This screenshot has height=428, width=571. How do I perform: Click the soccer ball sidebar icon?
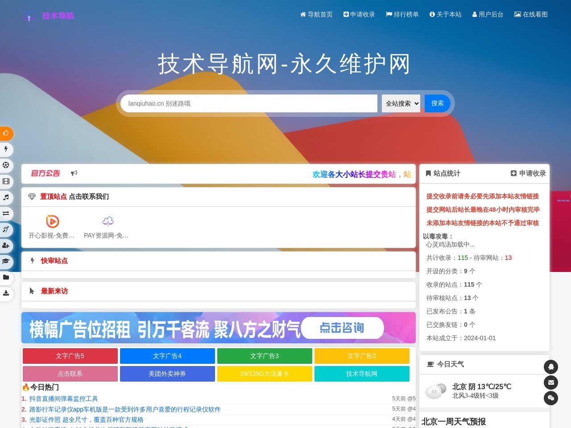click(x=6, y=165)
